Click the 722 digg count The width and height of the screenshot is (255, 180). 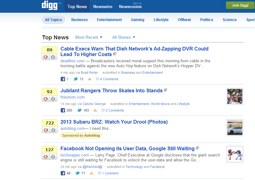[50, 123]
